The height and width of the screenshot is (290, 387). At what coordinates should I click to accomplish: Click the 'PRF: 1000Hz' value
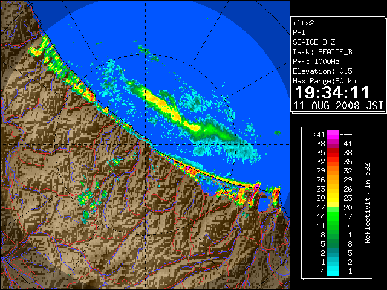pos(316,62)
